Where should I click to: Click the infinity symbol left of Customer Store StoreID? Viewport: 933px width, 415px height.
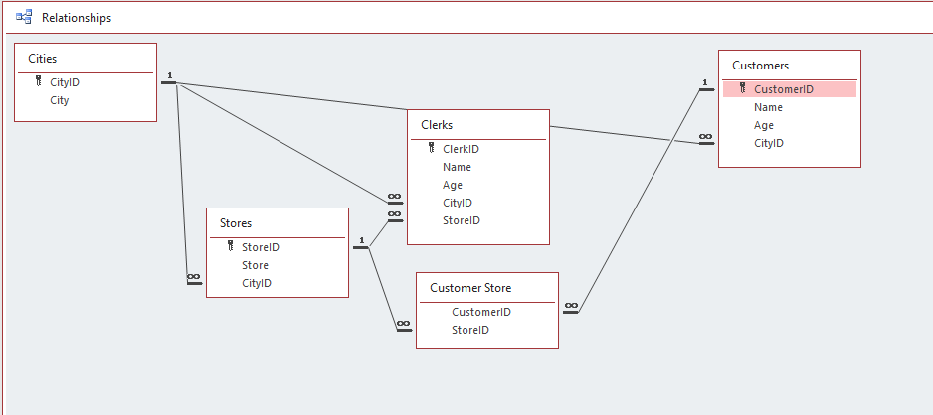(x=404, y=324)
